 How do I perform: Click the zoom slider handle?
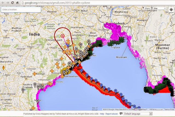click(4, 96)
